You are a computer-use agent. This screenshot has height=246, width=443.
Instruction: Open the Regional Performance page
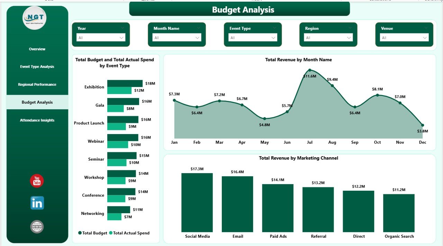[37, 84]
